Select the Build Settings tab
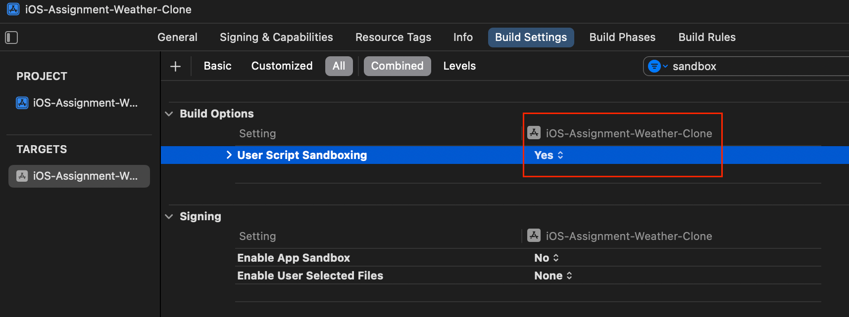 point(531,38)
